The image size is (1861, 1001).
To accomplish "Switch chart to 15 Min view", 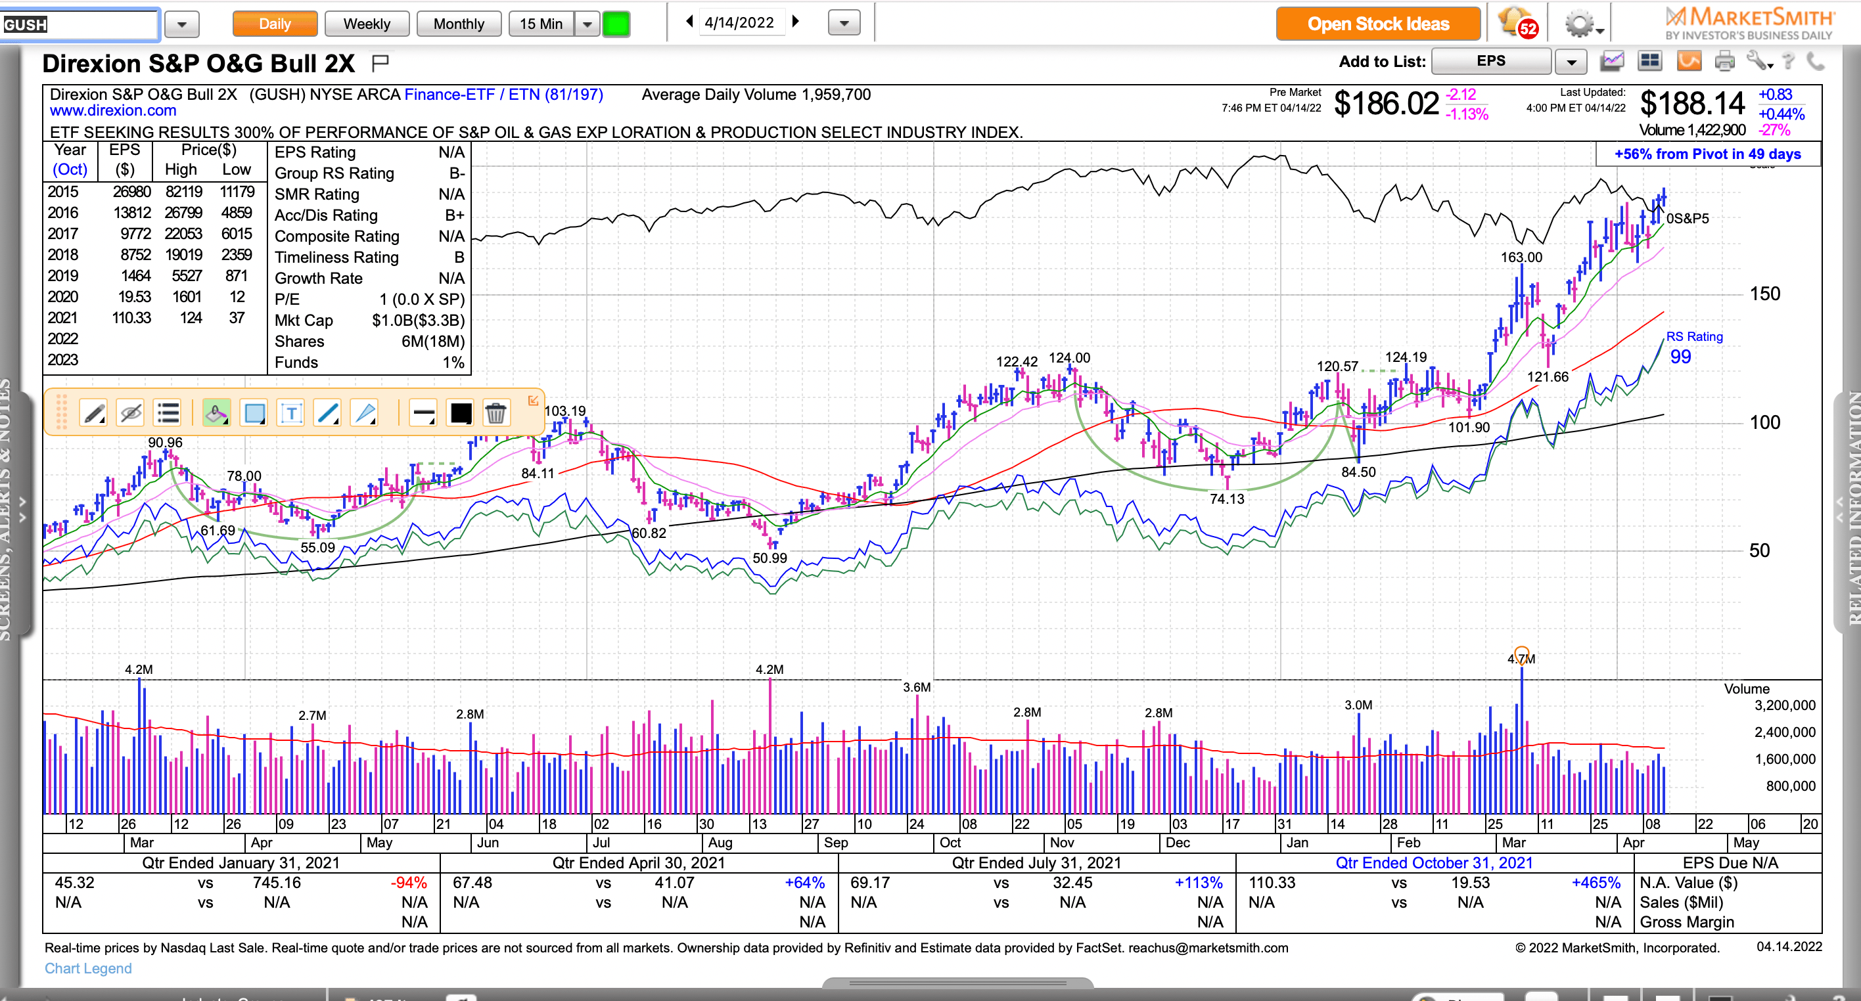I will point(541,24).
